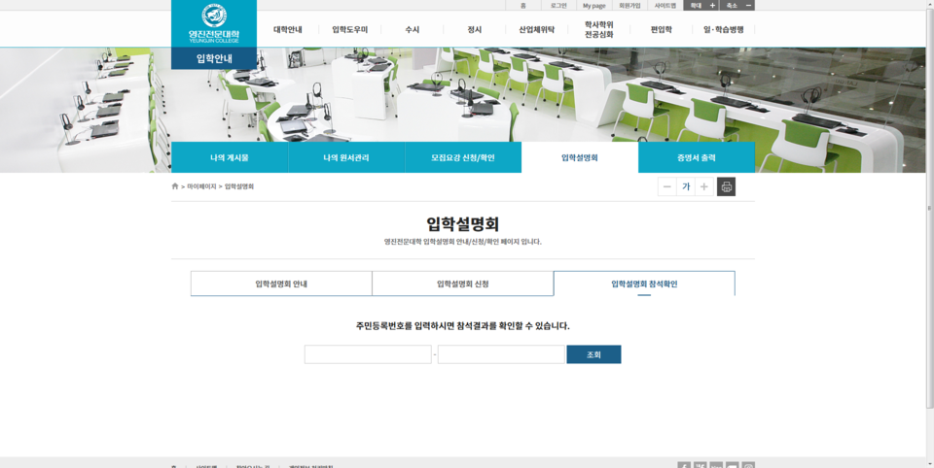The height and width of the screenshot is (468, 934).
Task: Zoom in using 확대 button
Action: click(x=700, y=6)
